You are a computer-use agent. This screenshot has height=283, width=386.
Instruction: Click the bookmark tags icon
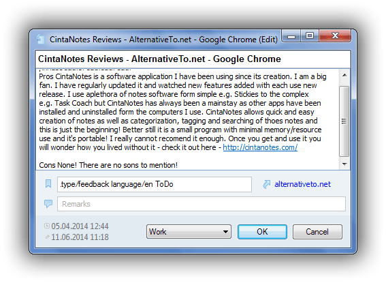tap(48, 183)
